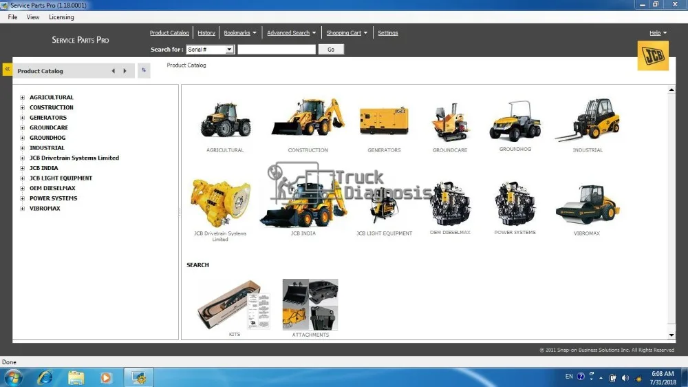Expand the CONSTRUCTION tree node
The image size is (688, 387).
pos(23,107)
